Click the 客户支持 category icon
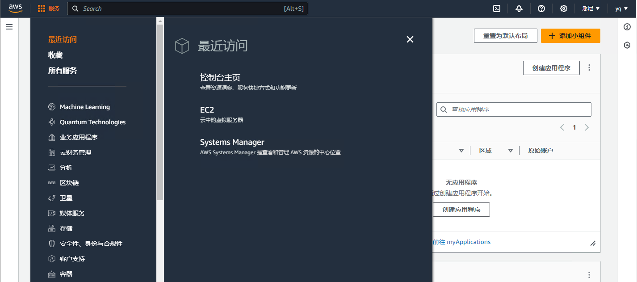This screenshot has height=282, width=637. (51, 259)
